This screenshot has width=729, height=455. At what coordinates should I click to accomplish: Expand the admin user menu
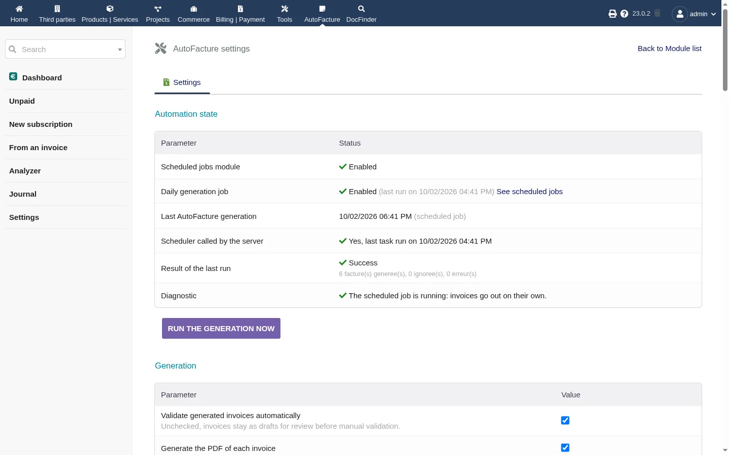[x=694, y=14]
